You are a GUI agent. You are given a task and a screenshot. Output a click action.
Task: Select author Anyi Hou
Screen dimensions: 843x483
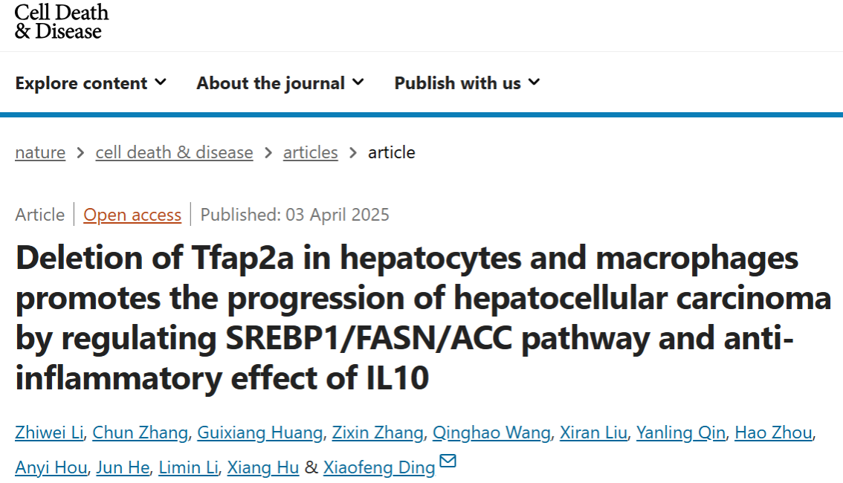51,467
